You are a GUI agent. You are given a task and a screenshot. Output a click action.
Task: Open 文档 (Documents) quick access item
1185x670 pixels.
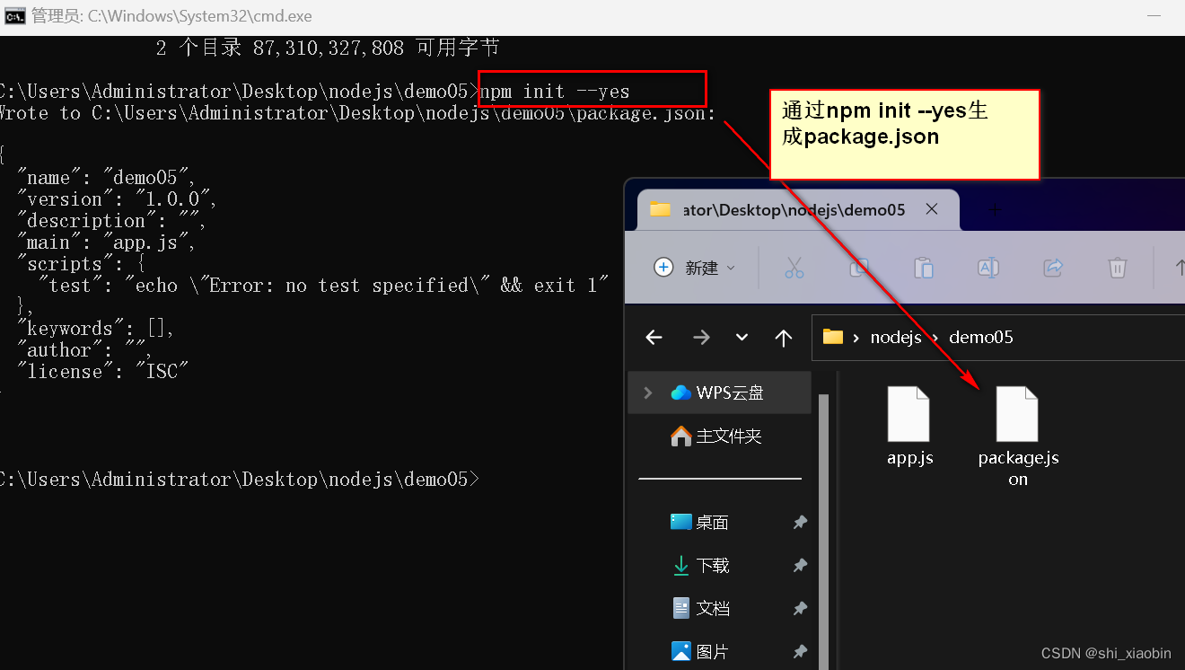pyautogui.click(x=701, y=608)
